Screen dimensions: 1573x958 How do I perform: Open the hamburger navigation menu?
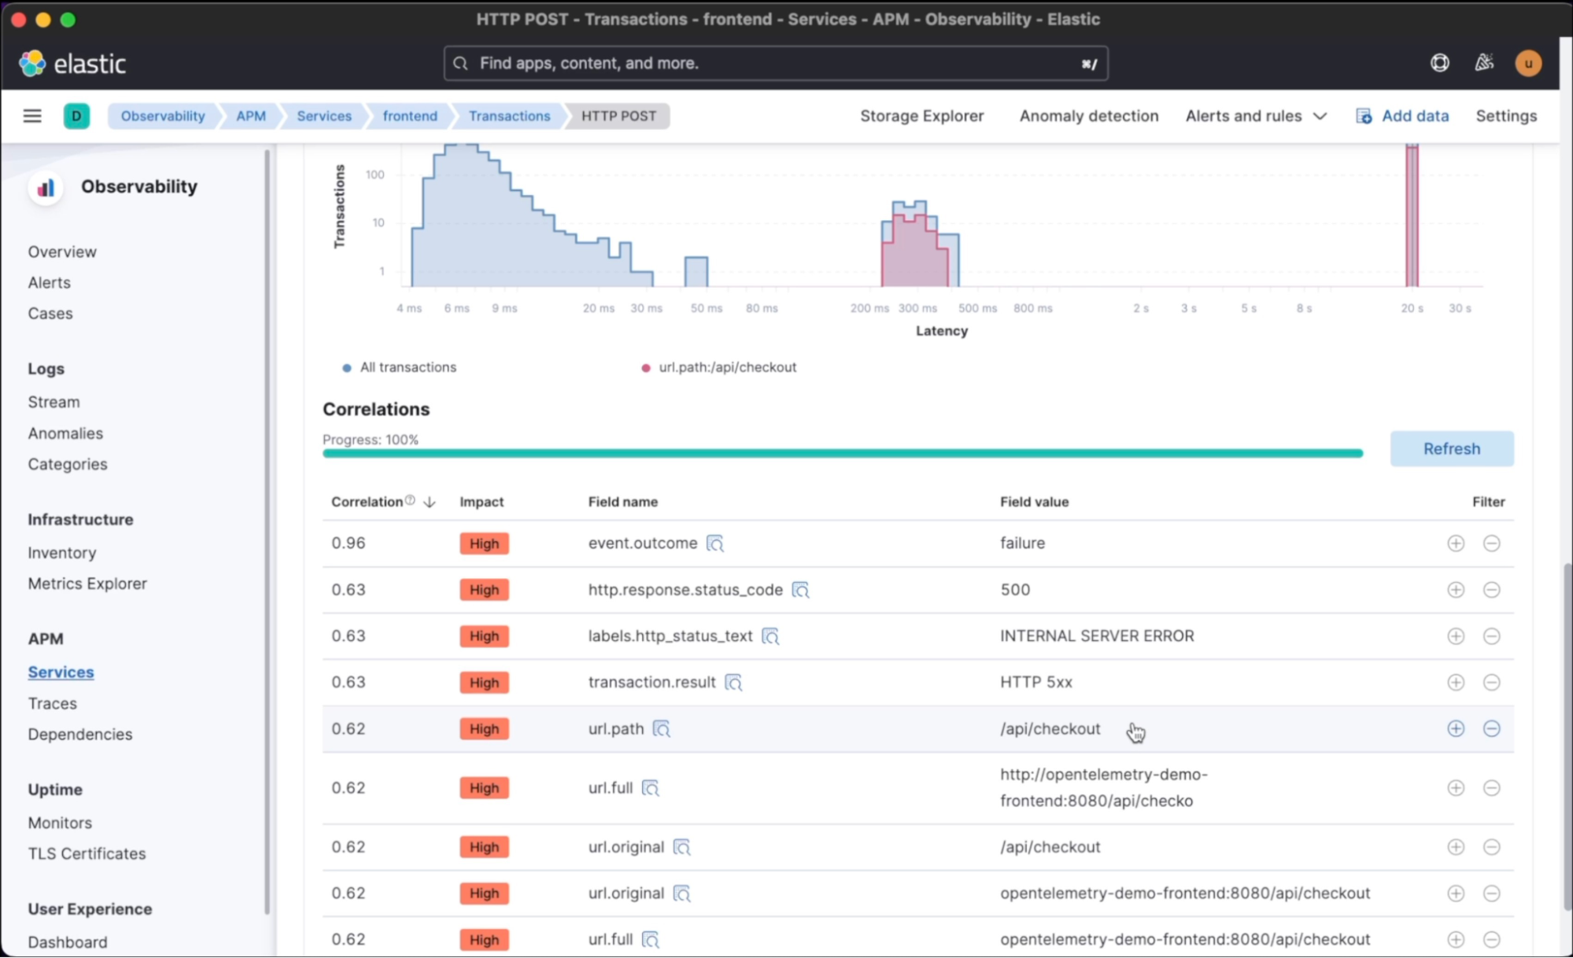point(32,116)
